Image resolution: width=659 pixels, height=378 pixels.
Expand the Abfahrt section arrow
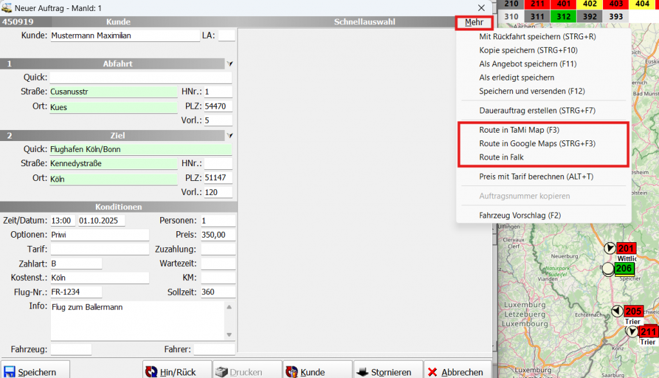(x=230, y=64)
